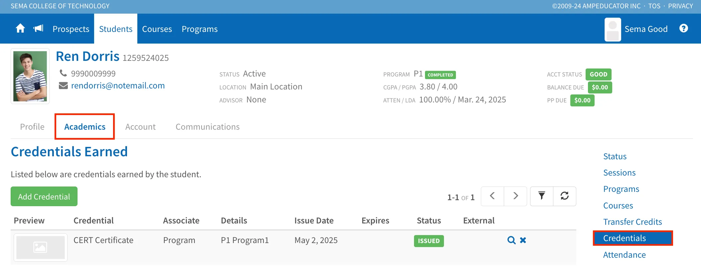Open Courses in the side menu
This screenshot has width=701, height=268.
[618, 205]
